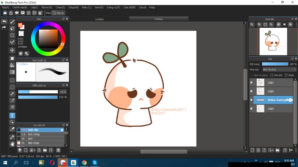
Task: Select the Eraser tool
Action: (12, 28)
